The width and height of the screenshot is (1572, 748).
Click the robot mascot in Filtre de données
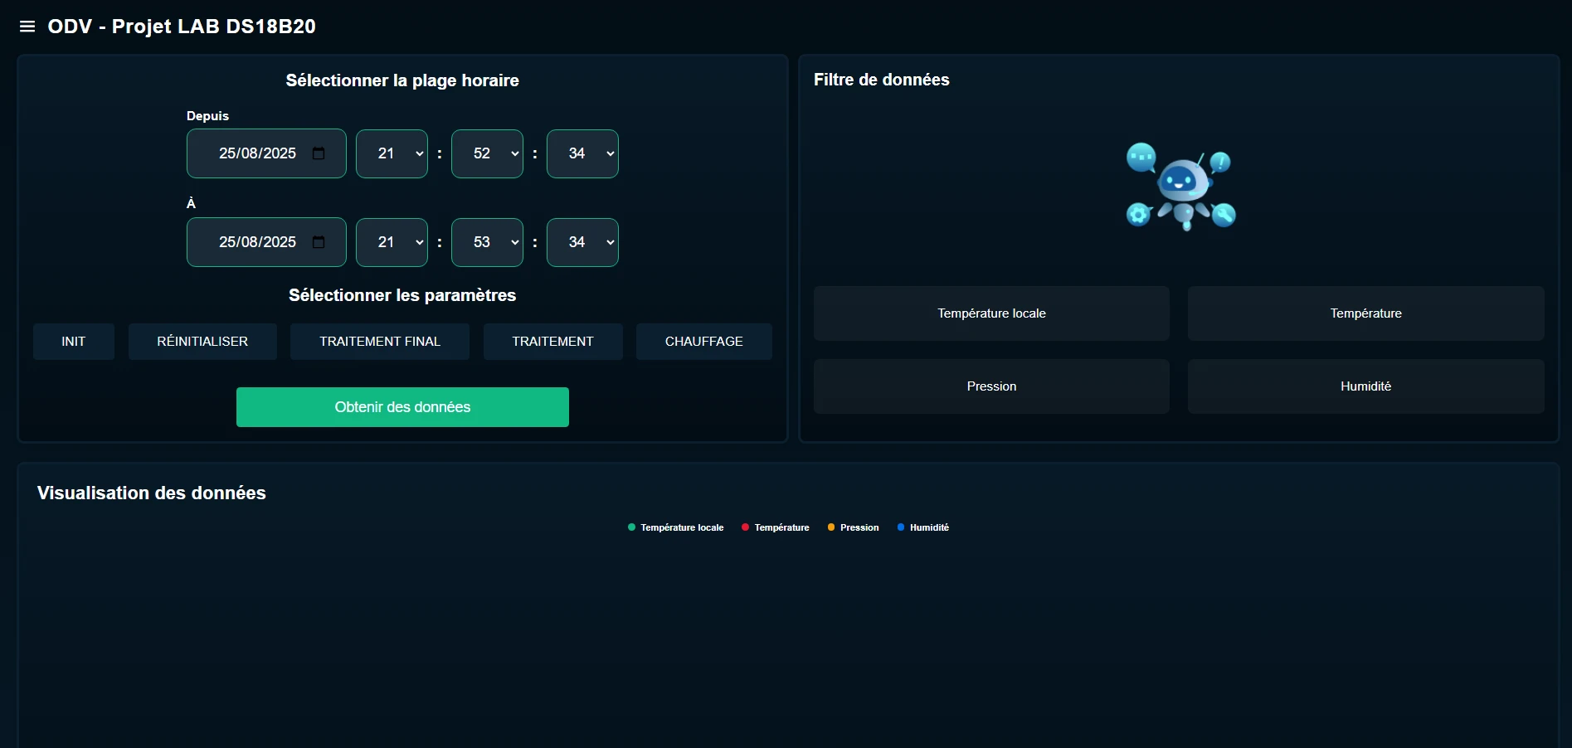coord(1180,187)
